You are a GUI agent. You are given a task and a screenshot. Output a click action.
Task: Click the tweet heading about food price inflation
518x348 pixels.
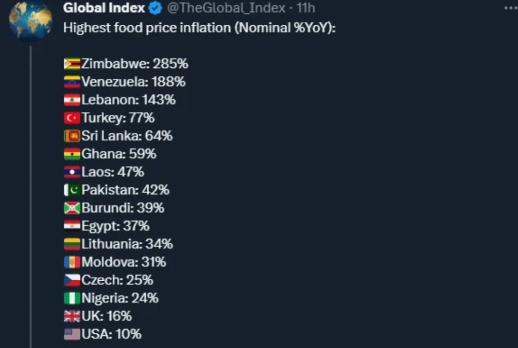[x=199, y=28]
